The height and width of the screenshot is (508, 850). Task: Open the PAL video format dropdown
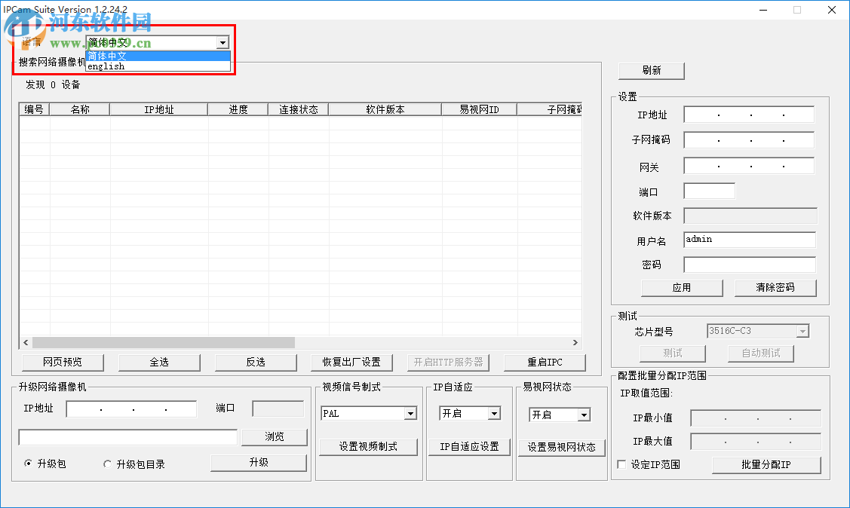pyautogui.click(x=410, y=413)
